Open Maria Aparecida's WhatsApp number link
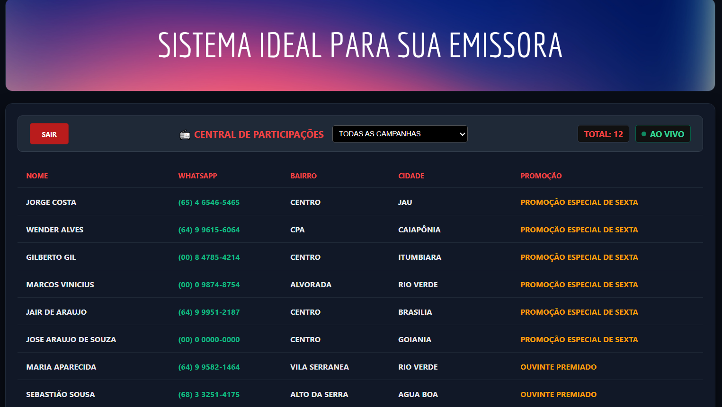 click(x=209, y=367)
